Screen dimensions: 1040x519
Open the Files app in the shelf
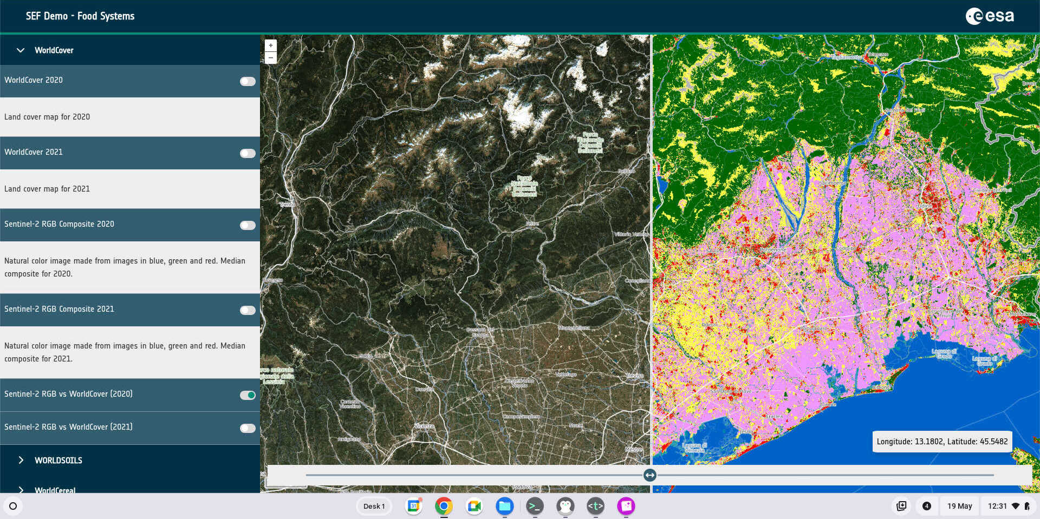[504, 506]
